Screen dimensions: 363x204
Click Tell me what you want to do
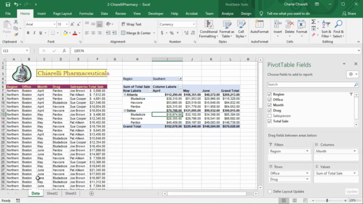point(288,14)
